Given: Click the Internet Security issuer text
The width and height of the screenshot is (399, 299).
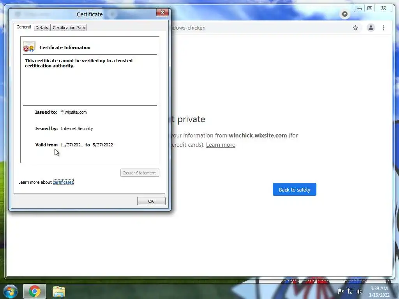Looking at the screenshot, I should [x=77, y=128].
